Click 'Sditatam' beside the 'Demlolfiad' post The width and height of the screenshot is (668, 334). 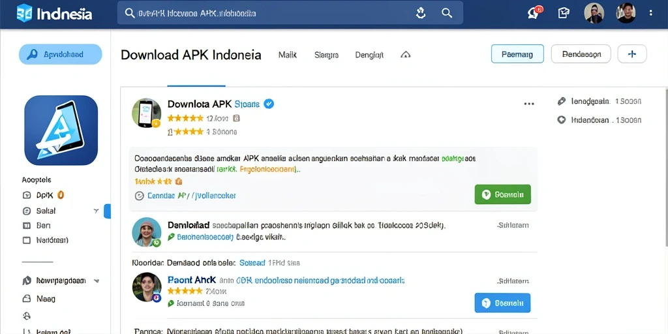pyautogui.click(x=513, y=225)
